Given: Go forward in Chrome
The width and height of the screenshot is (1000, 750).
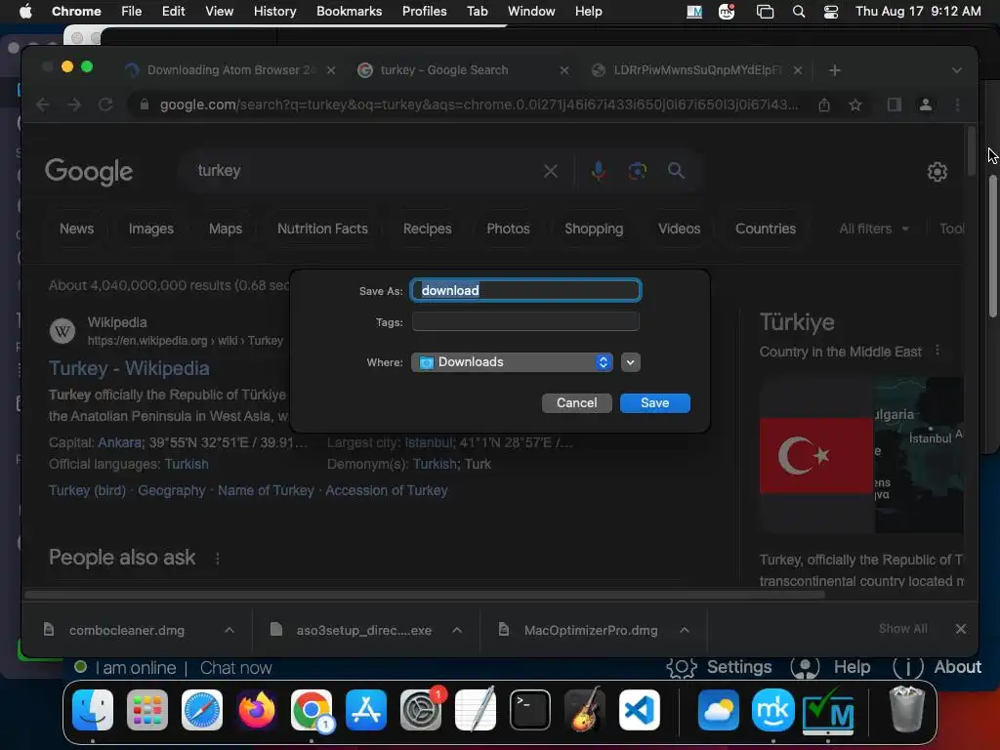Looking at the screenshot, I should (74, 104).
